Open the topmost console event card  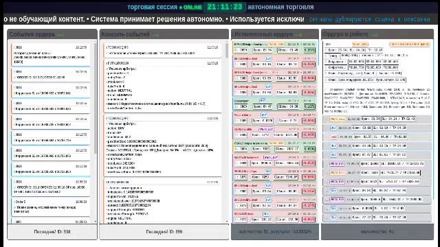point(163,50)
